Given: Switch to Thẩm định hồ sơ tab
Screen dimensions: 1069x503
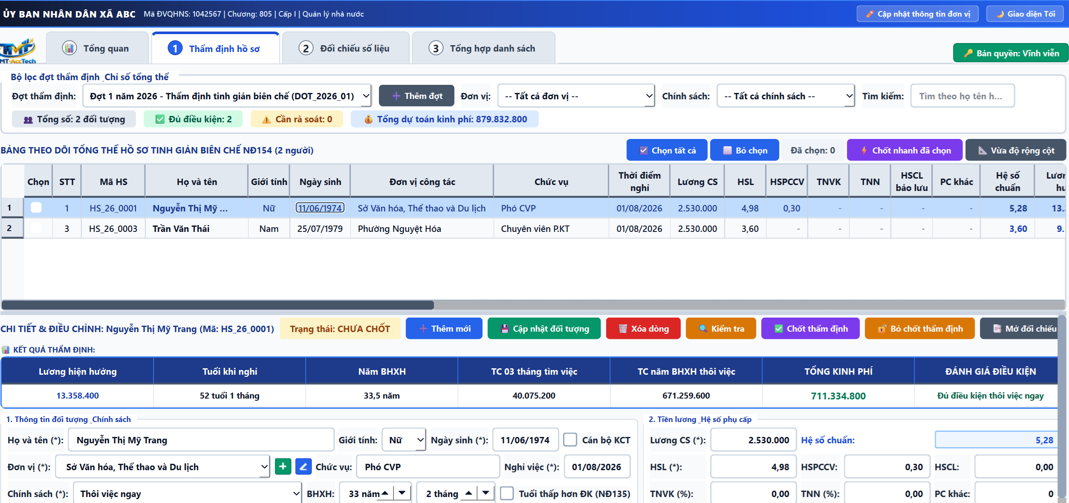Looking at the screenshot, I should click(215, 49).
